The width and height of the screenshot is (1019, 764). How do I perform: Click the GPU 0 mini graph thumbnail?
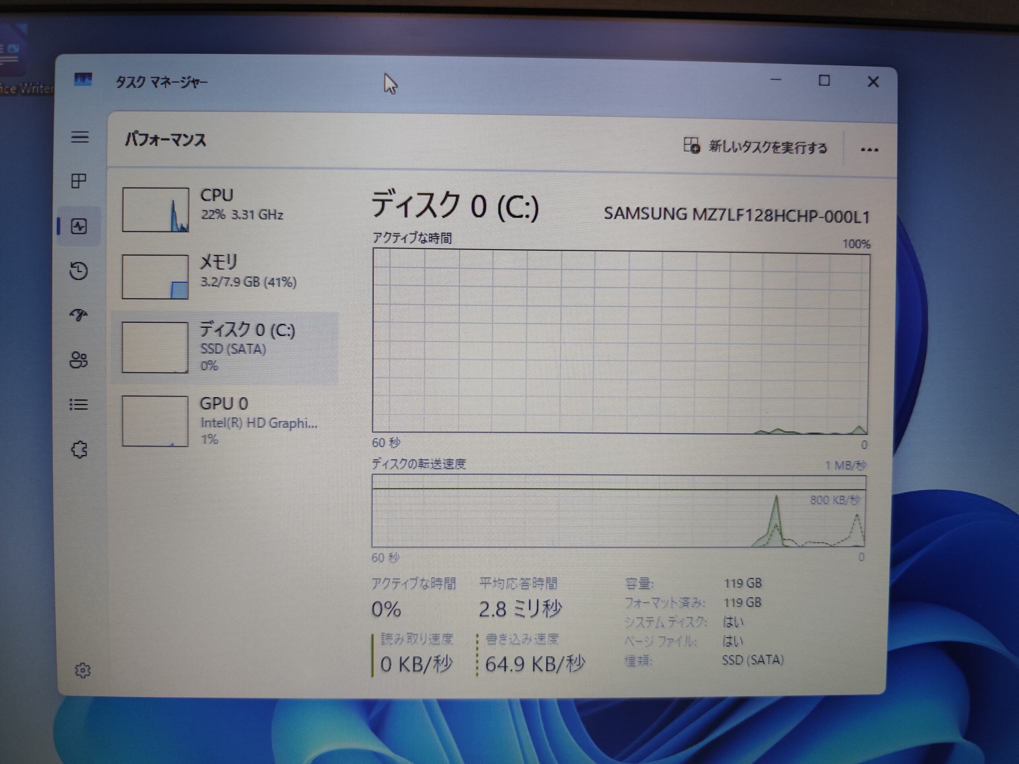click(155, 421)
